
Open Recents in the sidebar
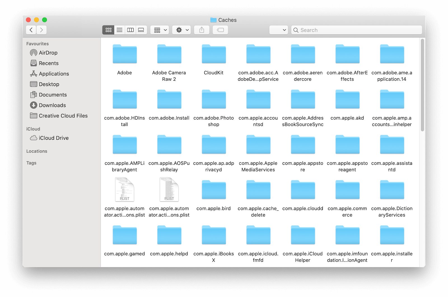click(45, 63)
